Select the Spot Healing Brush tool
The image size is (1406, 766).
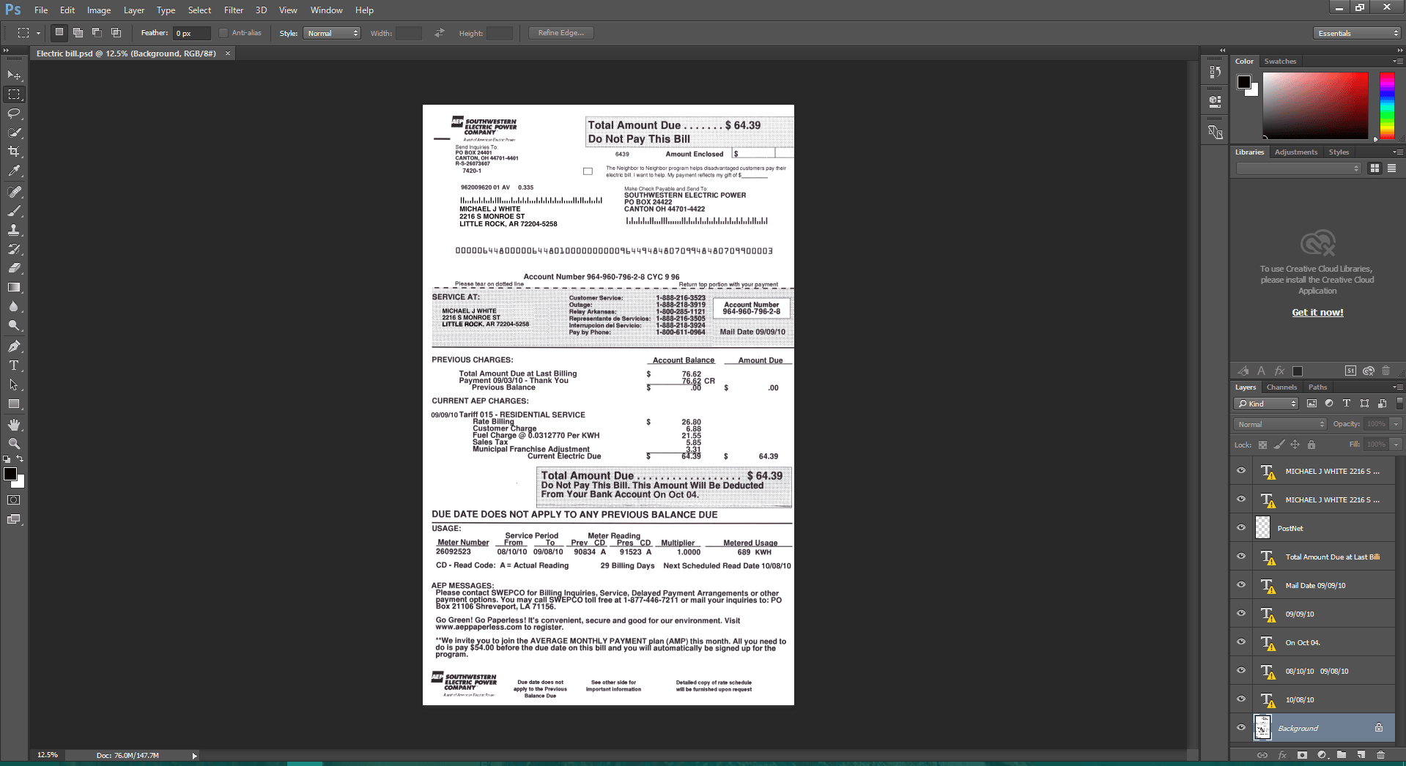[14, 192]
